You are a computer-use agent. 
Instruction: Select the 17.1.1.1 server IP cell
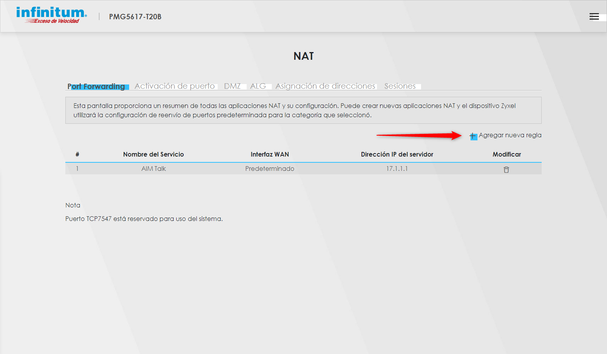pos(397,169)
